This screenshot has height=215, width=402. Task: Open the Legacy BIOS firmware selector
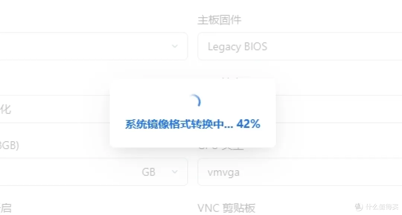pos(300,47)
